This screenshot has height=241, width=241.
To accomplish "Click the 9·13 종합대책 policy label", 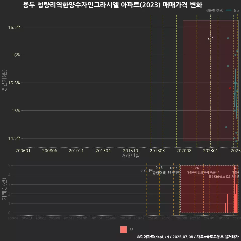I will [x=159, y=170].
